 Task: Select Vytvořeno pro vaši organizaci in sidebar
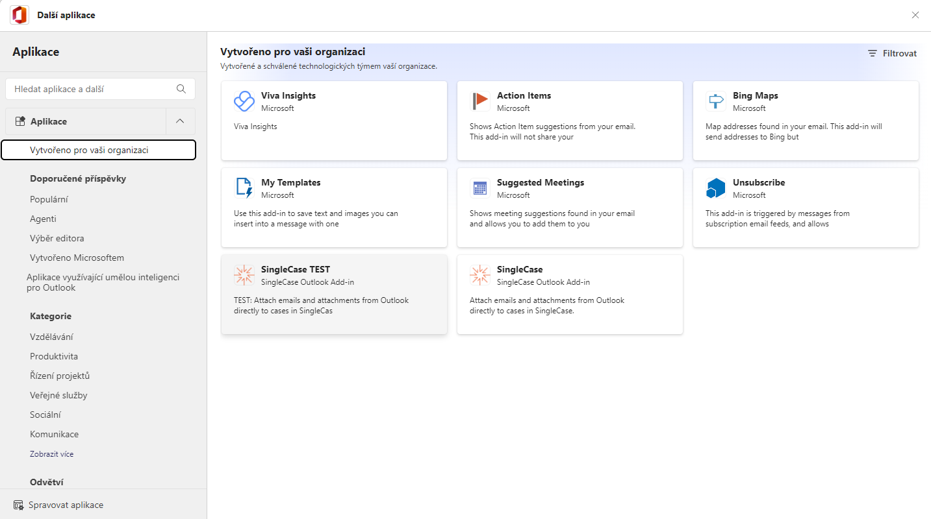click(x=99, y=150)
